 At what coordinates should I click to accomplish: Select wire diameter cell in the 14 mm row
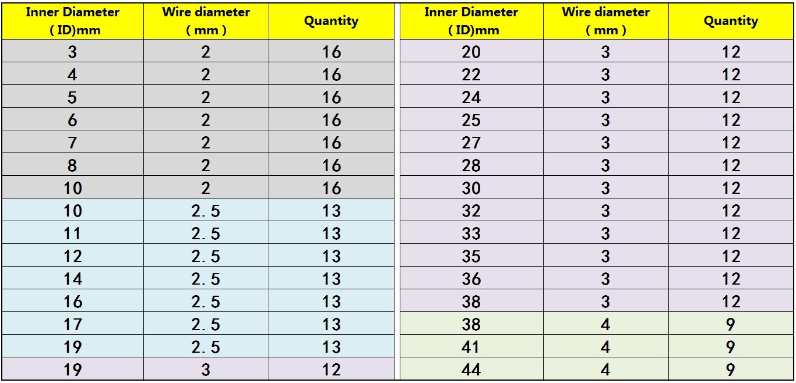tap(206, 278)
